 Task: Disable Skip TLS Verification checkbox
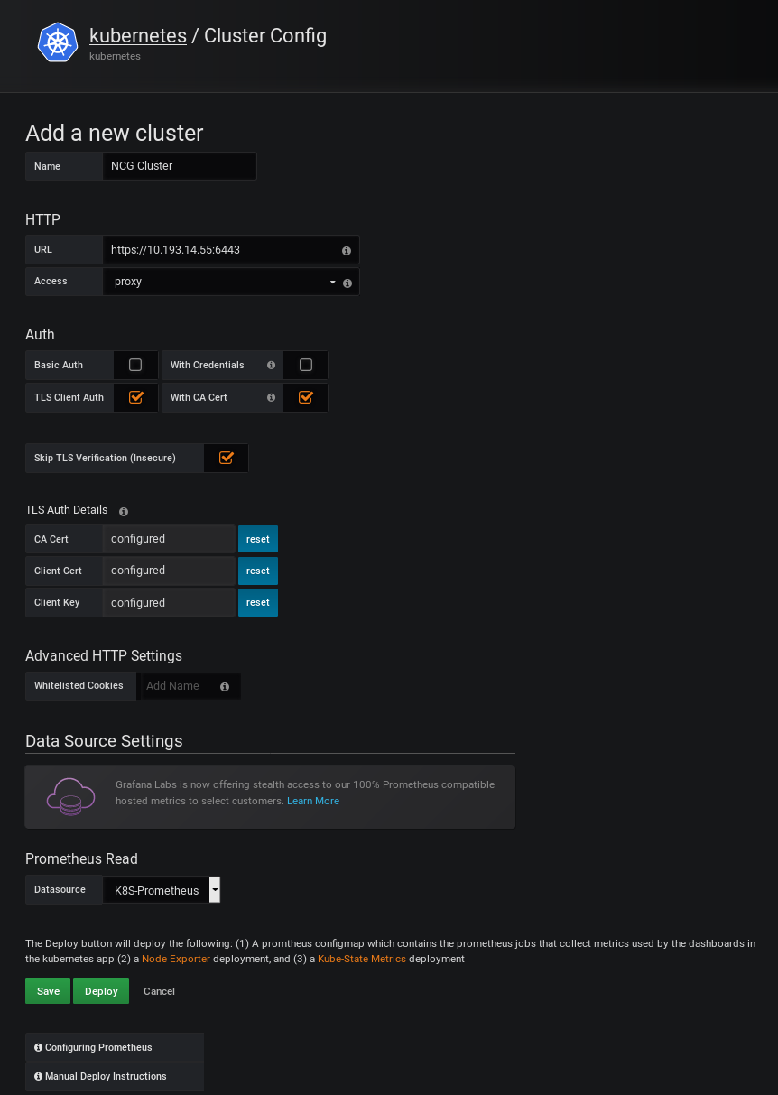point(227,458)
